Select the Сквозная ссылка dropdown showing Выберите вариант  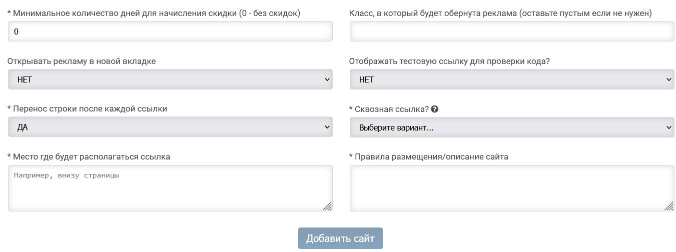pos(512,127)
